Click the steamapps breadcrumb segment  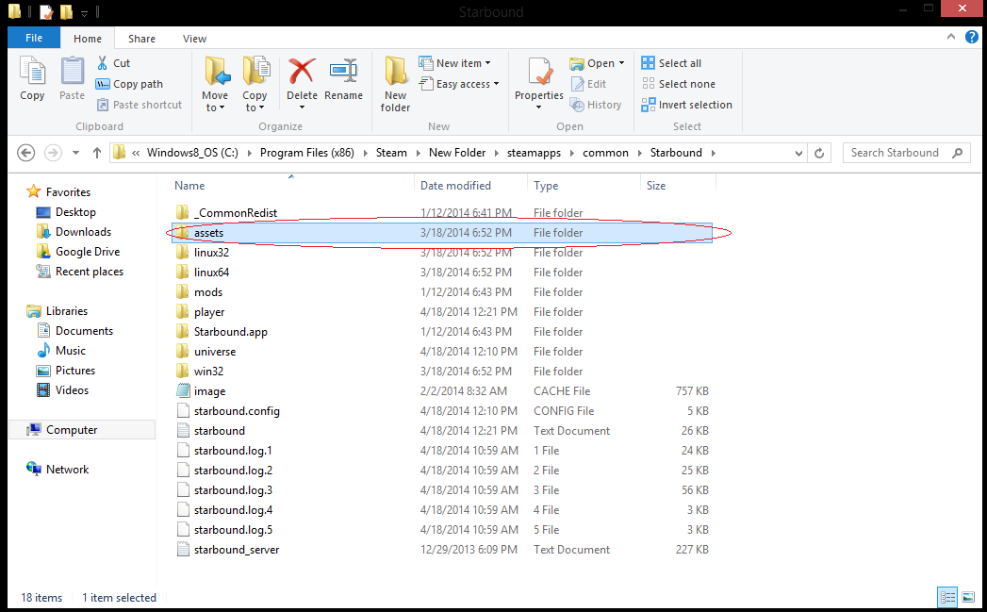point(534,153)
